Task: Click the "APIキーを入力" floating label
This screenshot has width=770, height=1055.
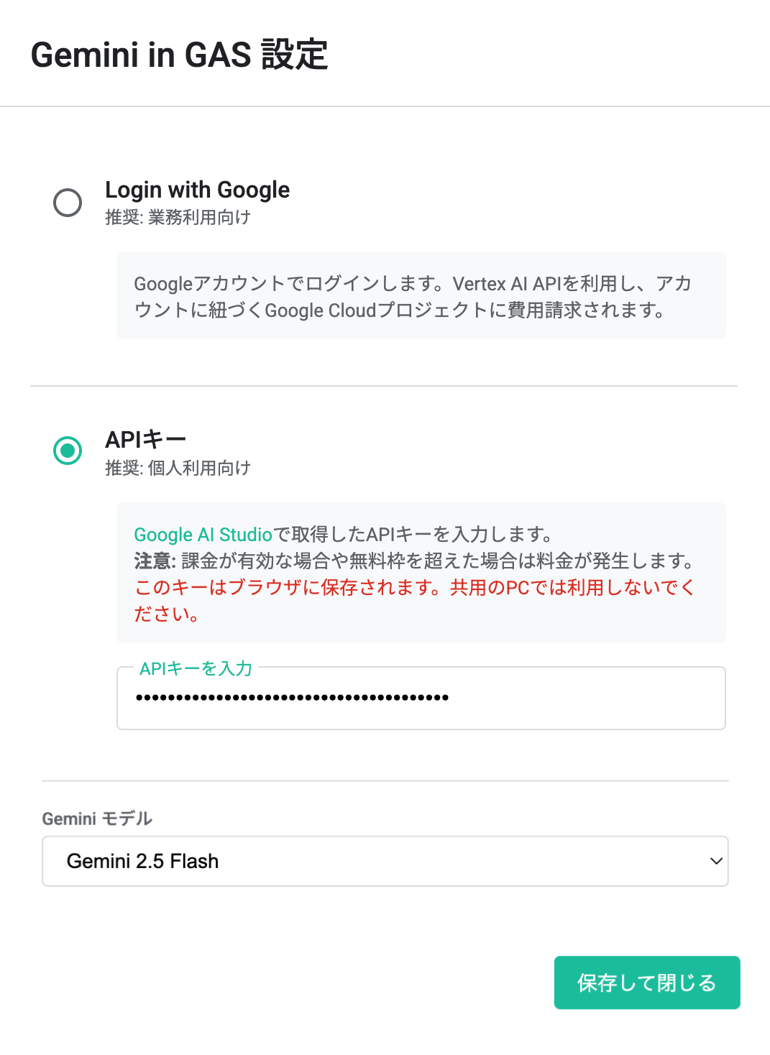Action: point(196,668)
